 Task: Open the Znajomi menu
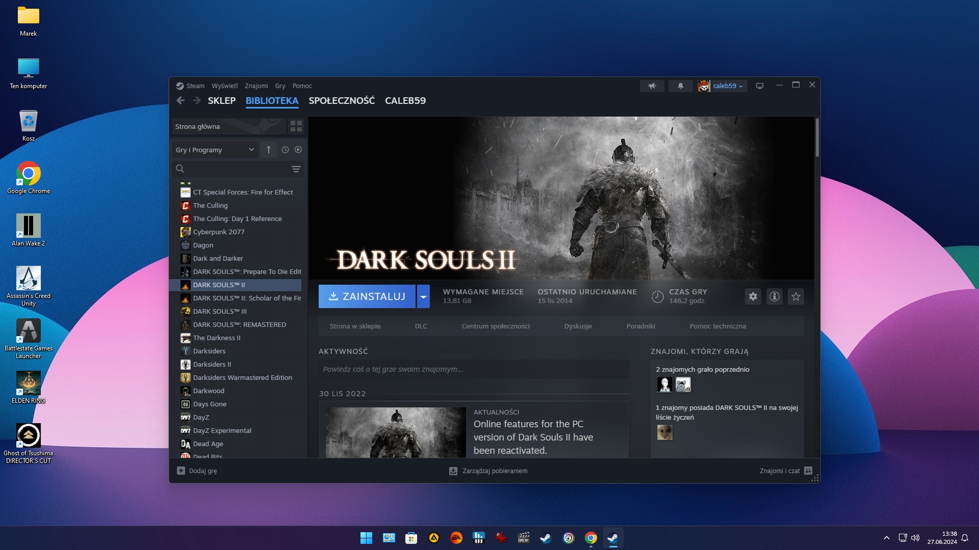coord(256,86)
